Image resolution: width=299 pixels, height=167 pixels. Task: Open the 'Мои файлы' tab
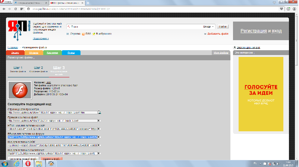[221, 53]
